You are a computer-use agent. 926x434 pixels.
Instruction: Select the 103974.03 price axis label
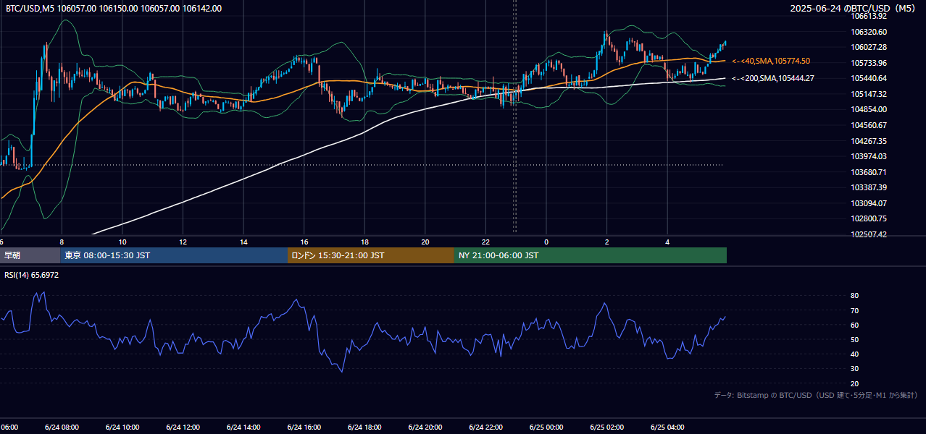click(869, 156)
